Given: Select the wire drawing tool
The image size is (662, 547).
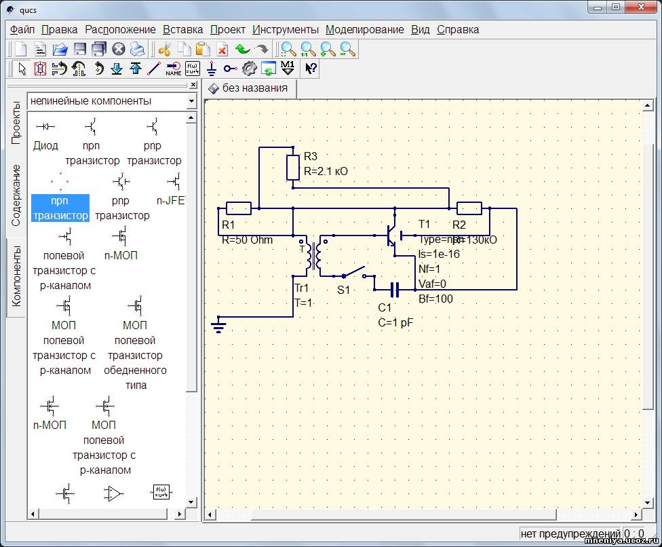Looking at the screenshot, I should pyautogui.click(x=154, y=69).
